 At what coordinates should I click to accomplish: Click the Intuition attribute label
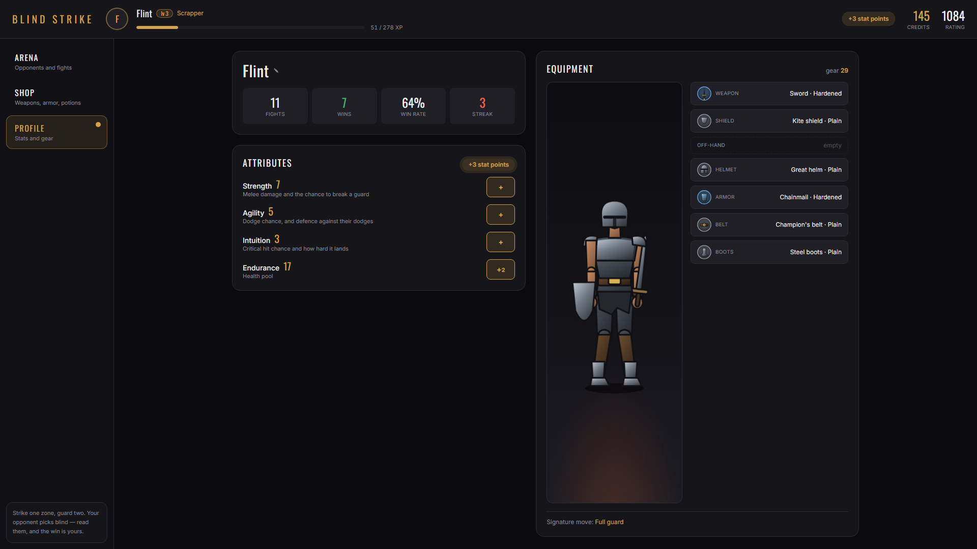pos(256,240)
